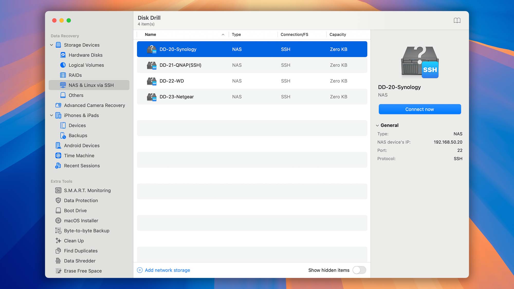
Task: Open Recent Sessions
Action: coord(82,166)
